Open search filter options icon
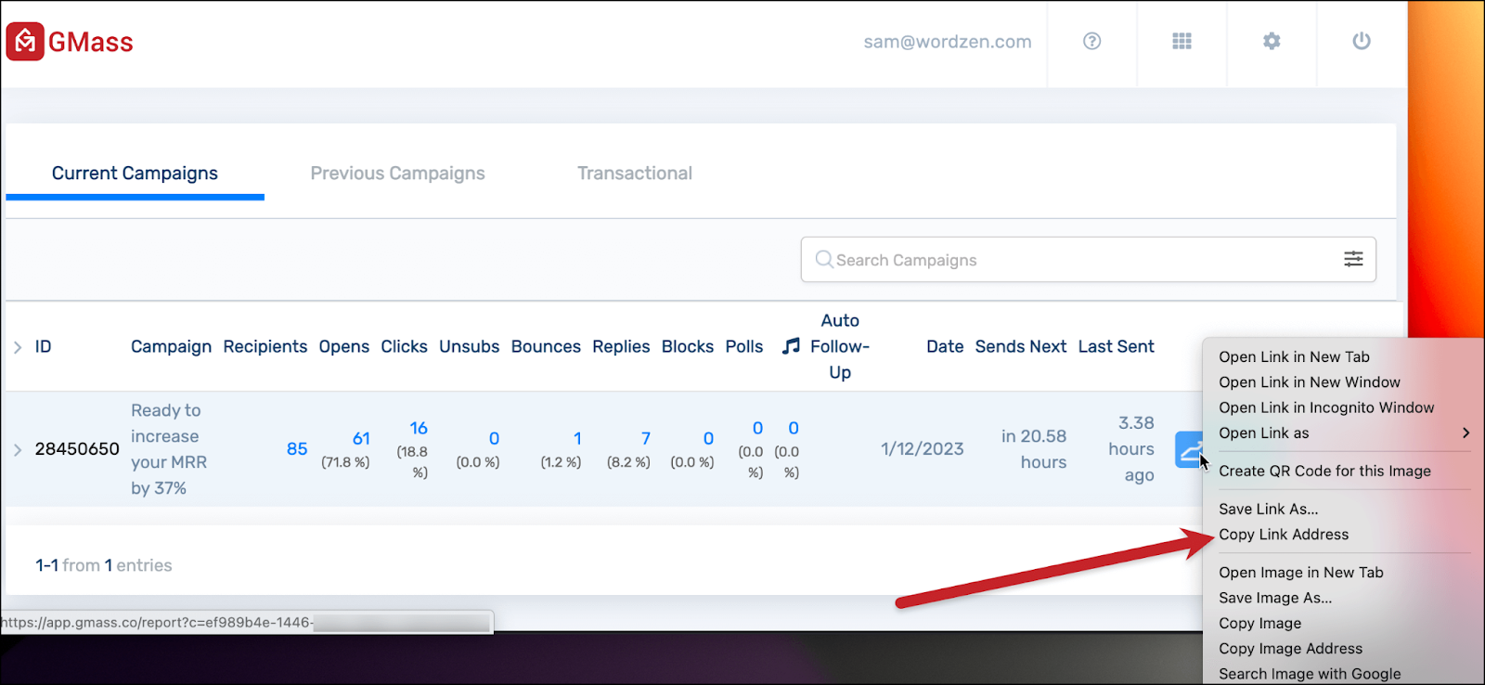The height and width of the screenshot is (685, 1485). (1353, 259)
